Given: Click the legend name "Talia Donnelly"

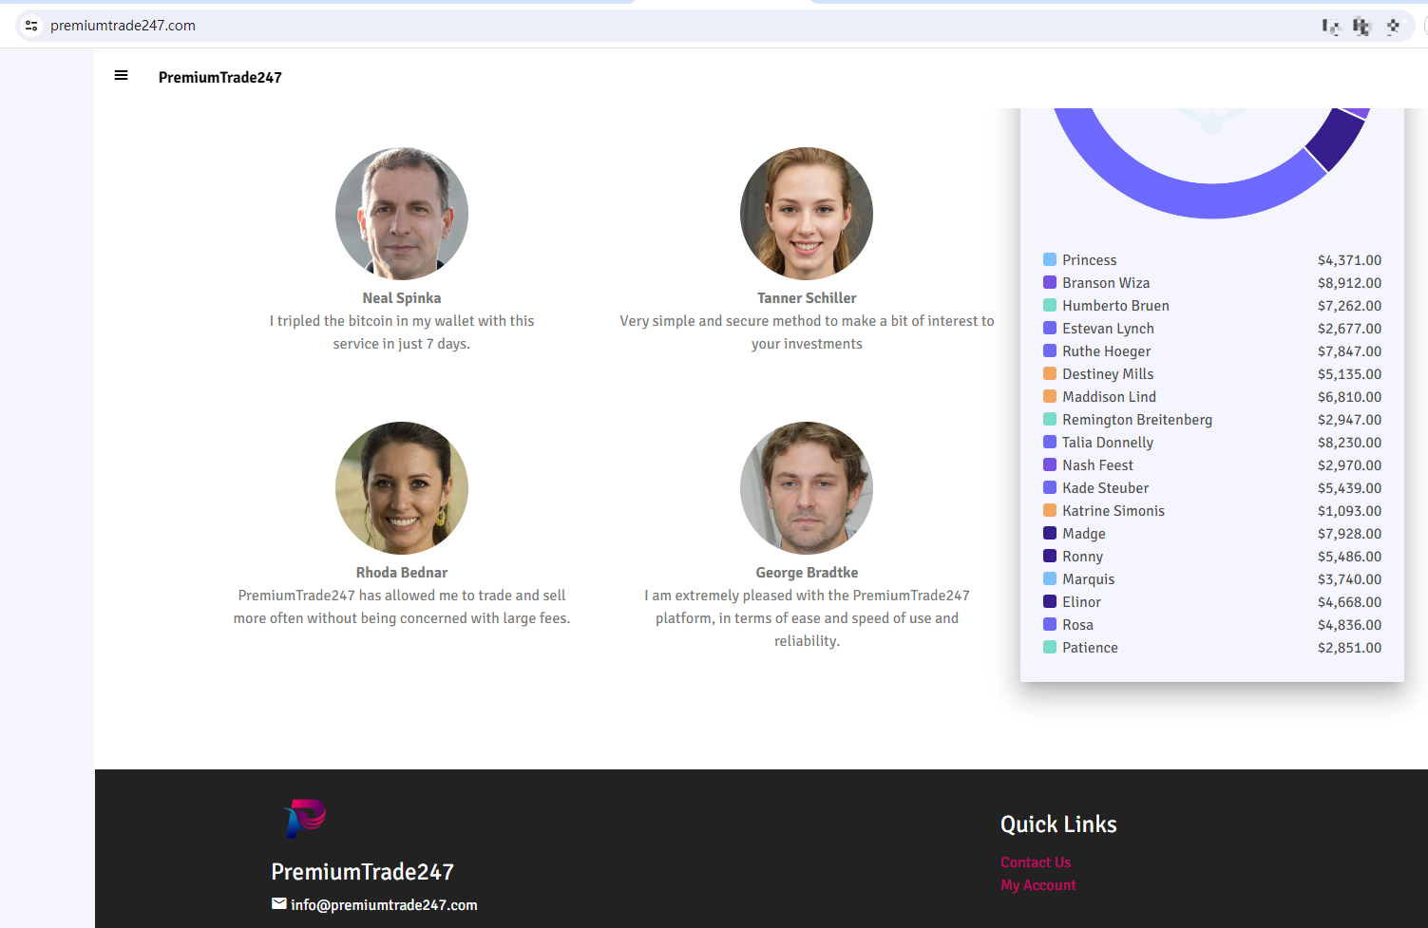Looking at the screenshot, I should (x=1108, y=443).
